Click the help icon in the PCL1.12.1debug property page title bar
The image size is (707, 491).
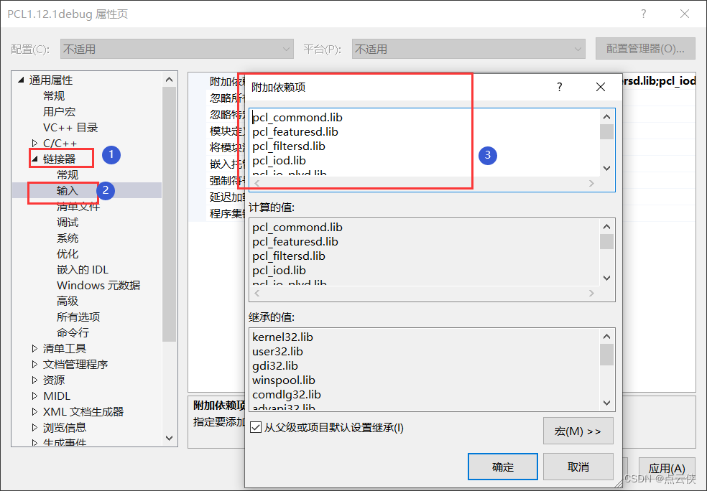(644, 14)
